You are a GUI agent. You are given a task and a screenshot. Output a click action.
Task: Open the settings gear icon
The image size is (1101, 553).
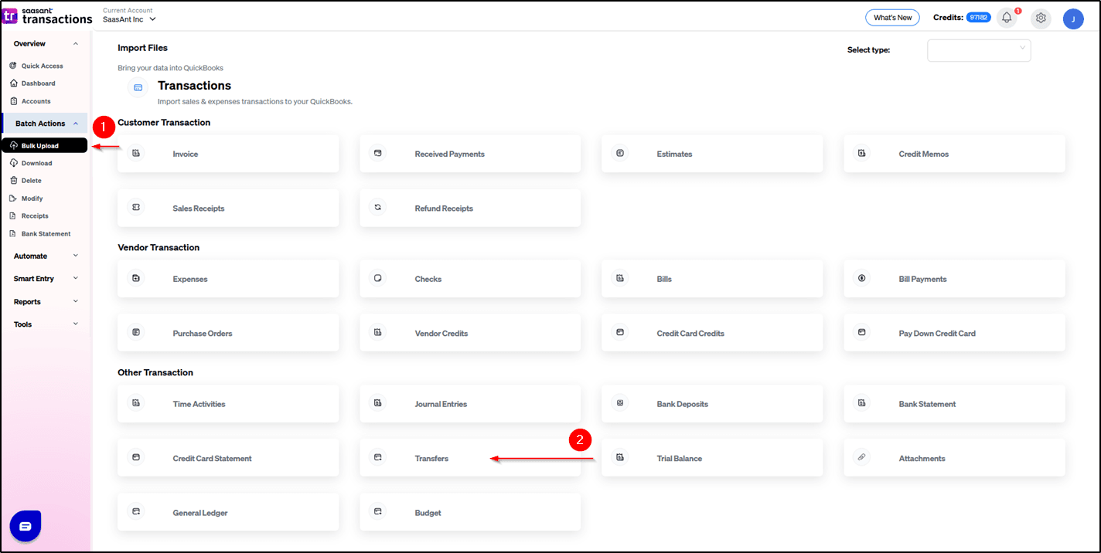click(1041, 18)
